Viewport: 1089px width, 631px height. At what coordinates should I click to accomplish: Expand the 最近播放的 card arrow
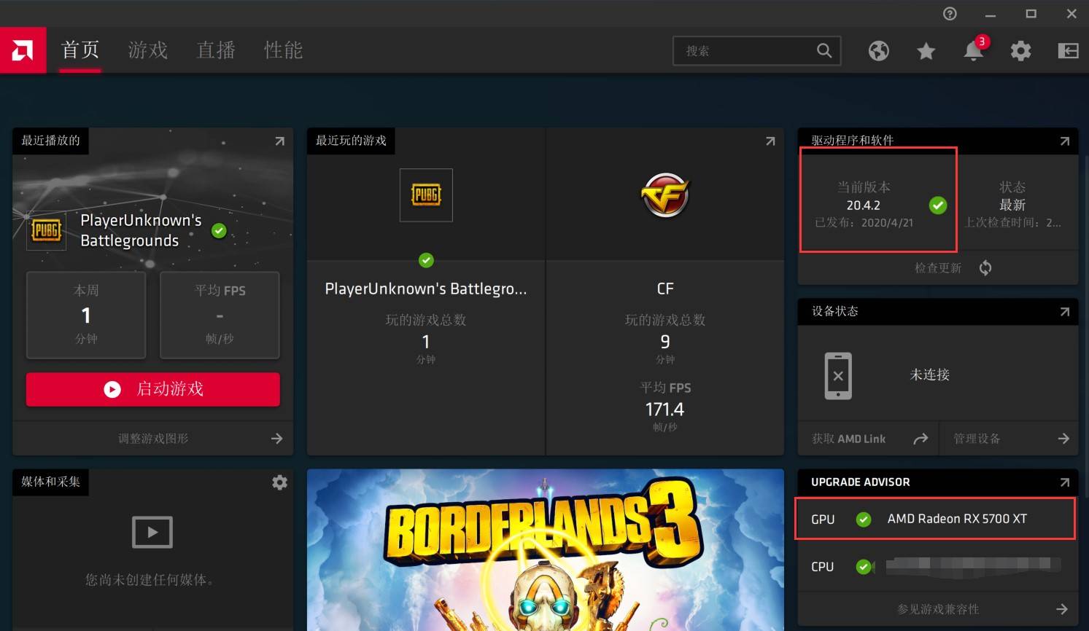(279, 141)
